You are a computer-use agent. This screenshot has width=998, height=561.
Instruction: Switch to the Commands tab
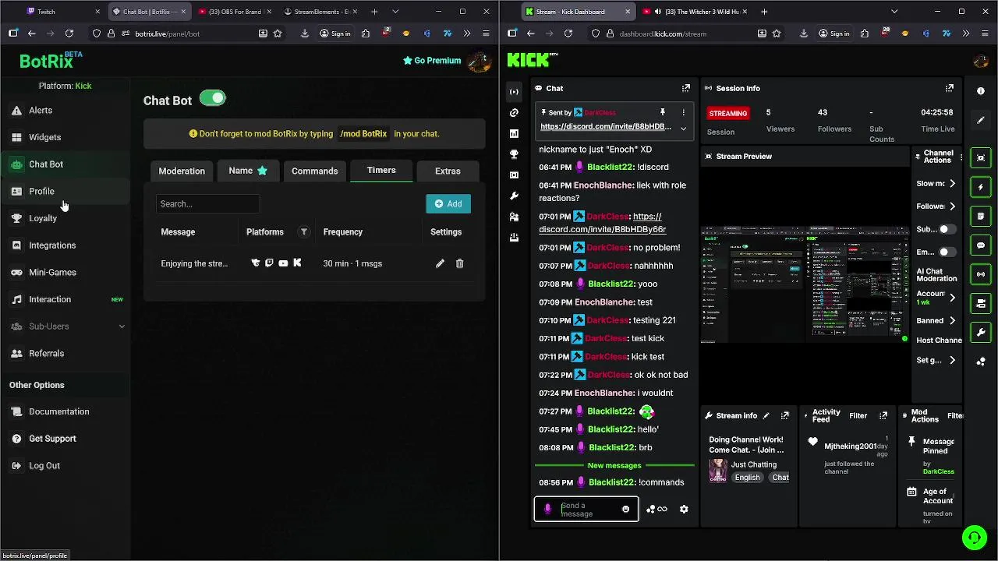point(315,171)
